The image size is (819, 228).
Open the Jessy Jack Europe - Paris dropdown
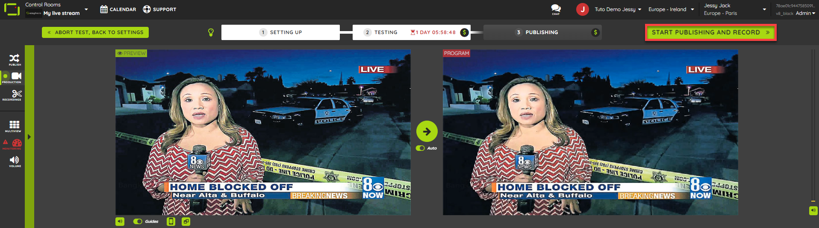tap(735, 9)
